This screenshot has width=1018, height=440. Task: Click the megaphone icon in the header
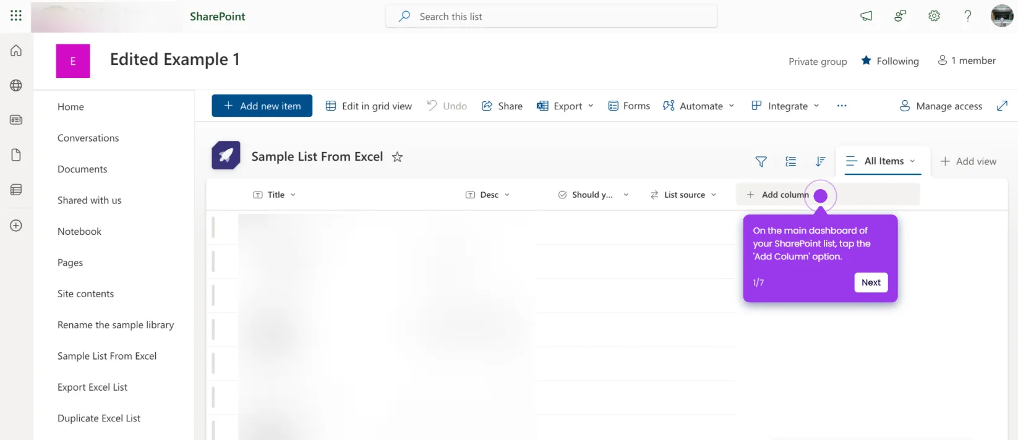tap(866, 16)
